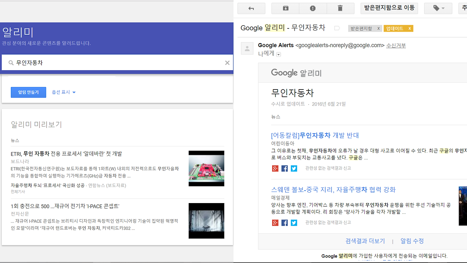This screenshot has width=467, height=263.
Task: Go back using the arrow icon
Action: click(251, 8)
